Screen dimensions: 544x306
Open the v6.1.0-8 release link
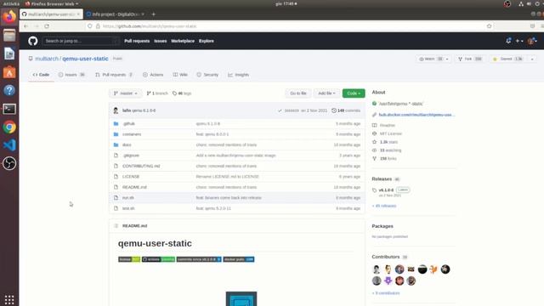386,190
